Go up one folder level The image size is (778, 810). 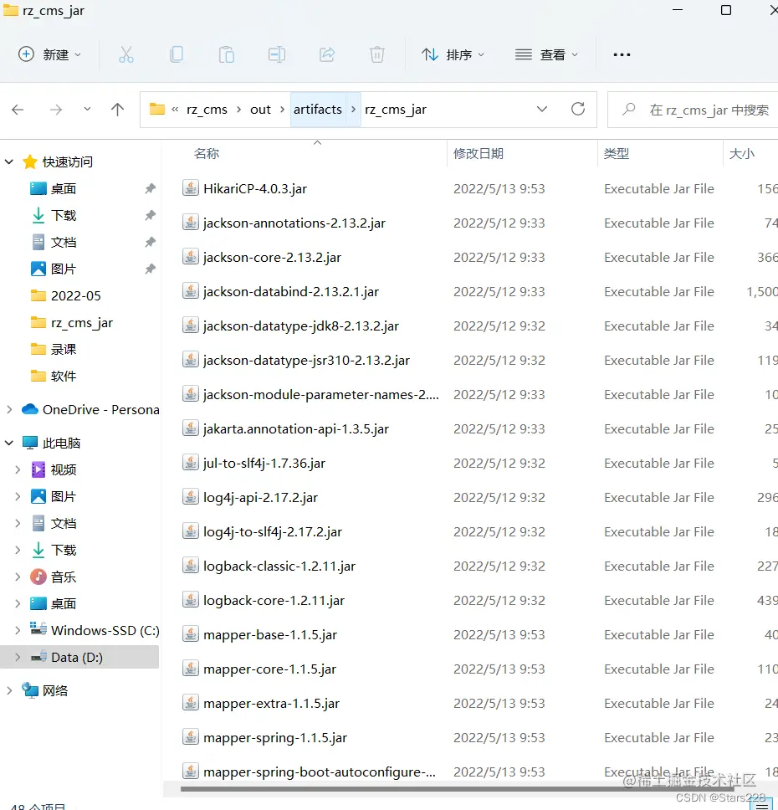pyautogui.click(x=118, y=110)
